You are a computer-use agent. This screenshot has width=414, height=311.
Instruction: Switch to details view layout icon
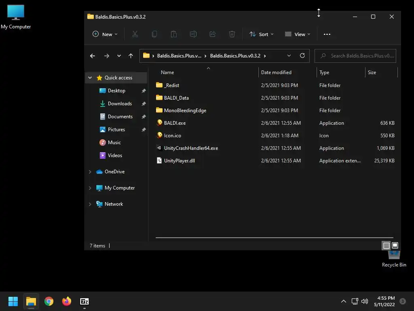click(x=386, y=246)
